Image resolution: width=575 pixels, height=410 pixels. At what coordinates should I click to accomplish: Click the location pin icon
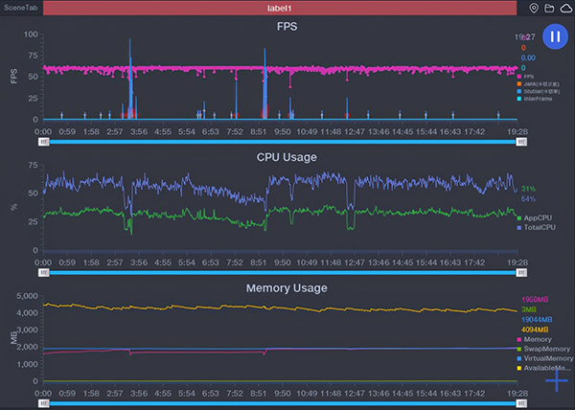point(534,8)
